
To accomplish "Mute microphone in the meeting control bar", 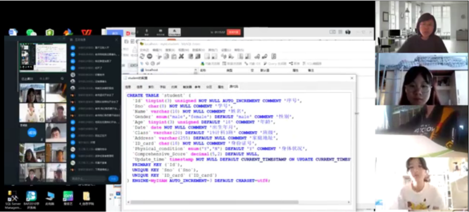I will tap(147, 32).
